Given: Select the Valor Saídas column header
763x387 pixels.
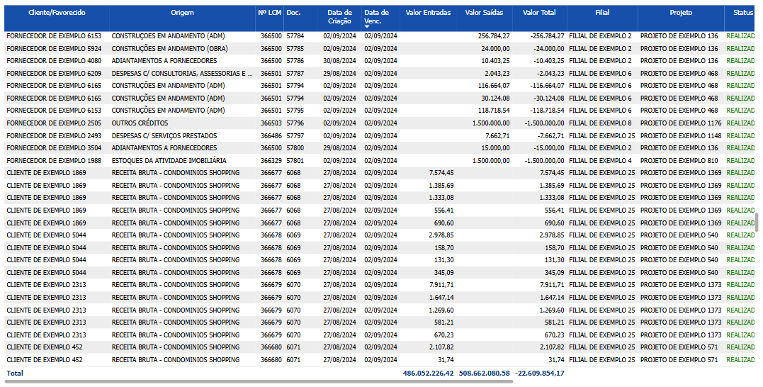Looking at the screenshot, I should click(x=483, y=13).
